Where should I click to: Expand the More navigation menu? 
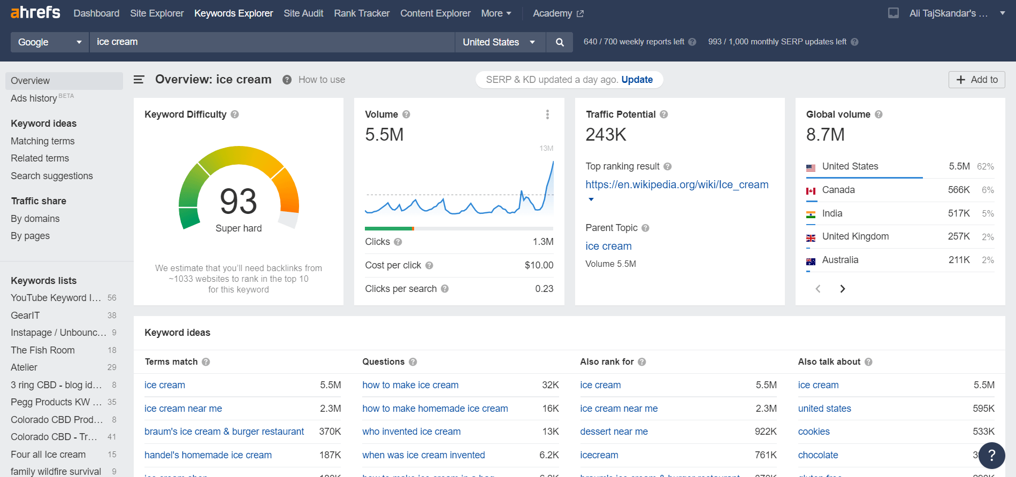coord(496,13)
